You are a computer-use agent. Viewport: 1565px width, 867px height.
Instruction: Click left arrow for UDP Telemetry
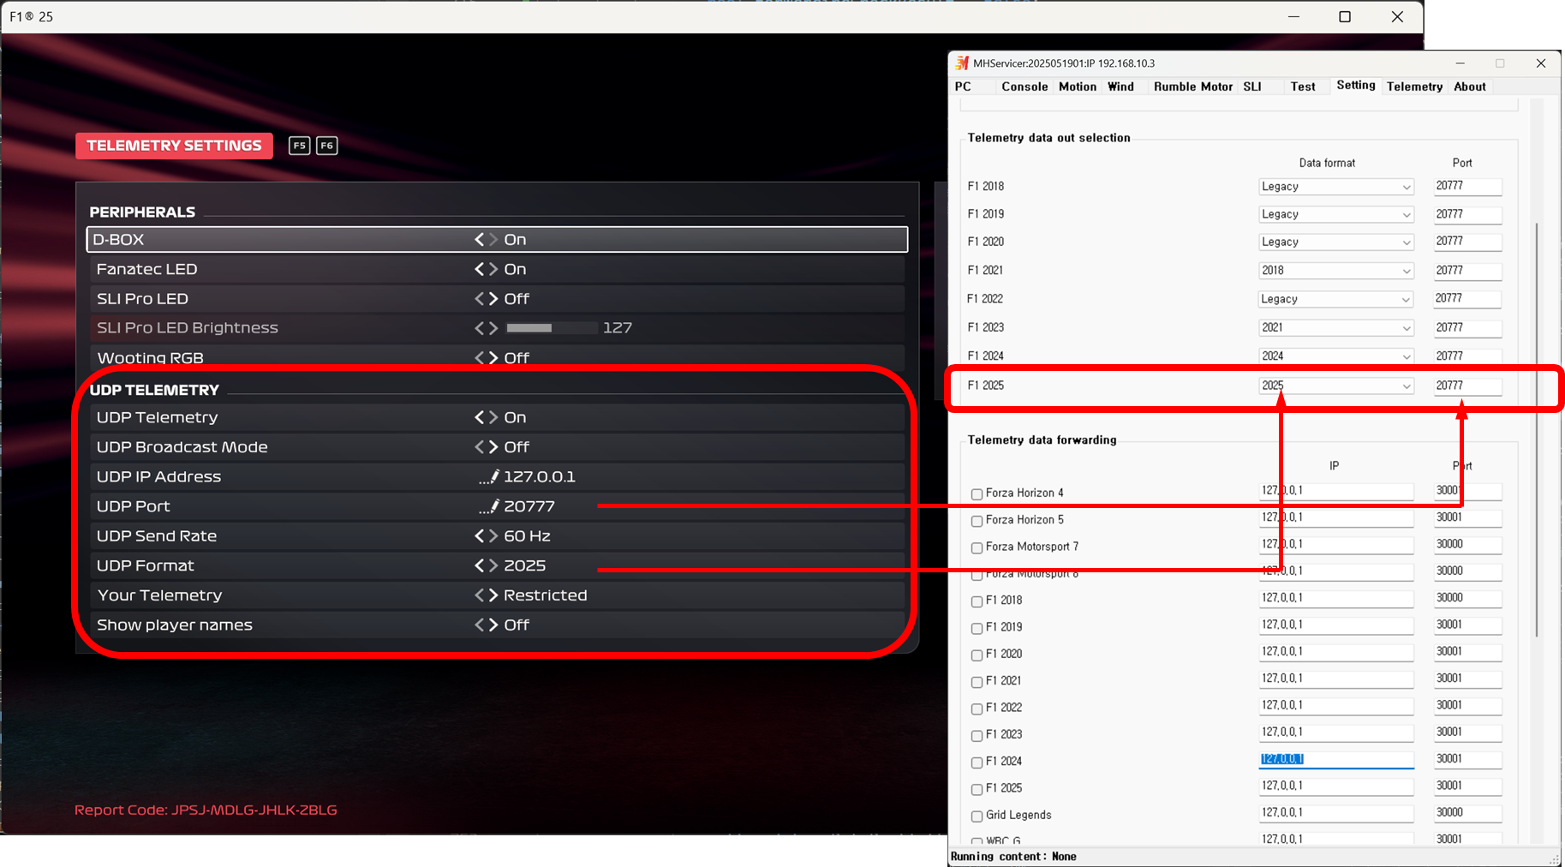(x=480, y=417)
